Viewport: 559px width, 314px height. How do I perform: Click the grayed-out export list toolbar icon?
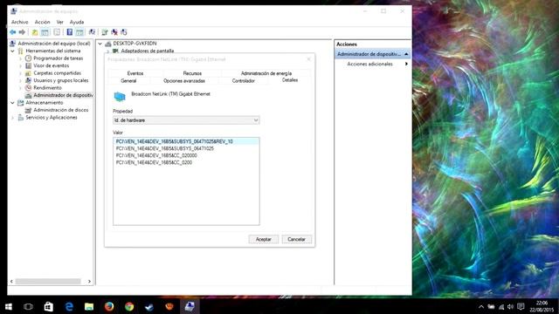[x=57, y=32]
